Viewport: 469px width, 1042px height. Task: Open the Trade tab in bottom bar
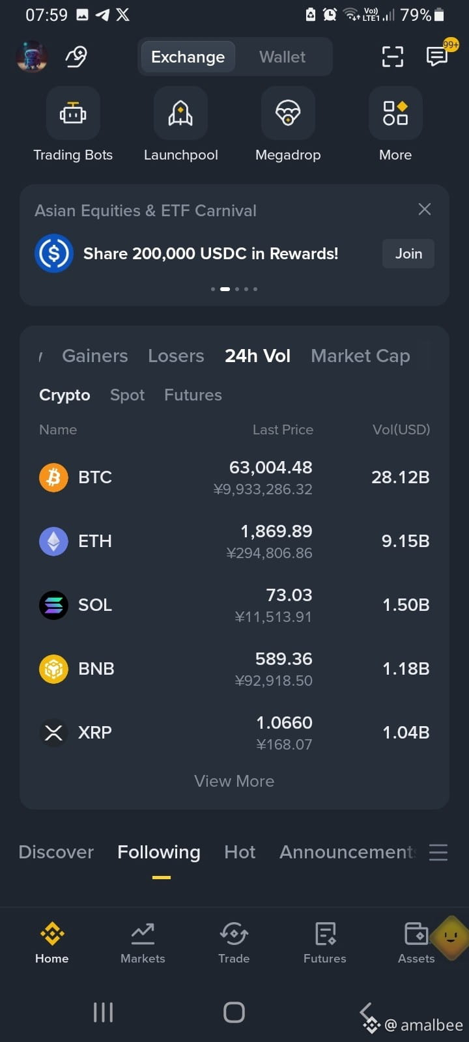pyautogui.click(x=234, y=943)
